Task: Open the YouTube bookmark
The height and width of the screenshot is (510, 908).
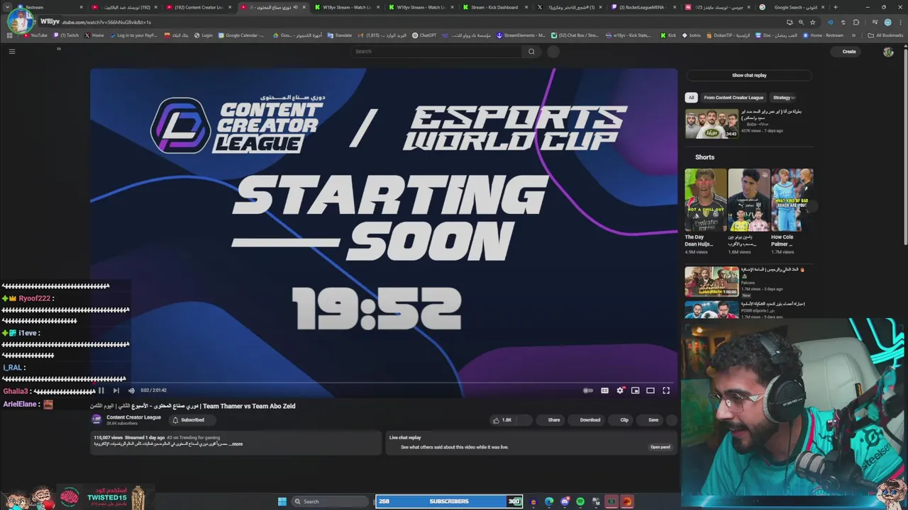Action: (x=35, y=35)
